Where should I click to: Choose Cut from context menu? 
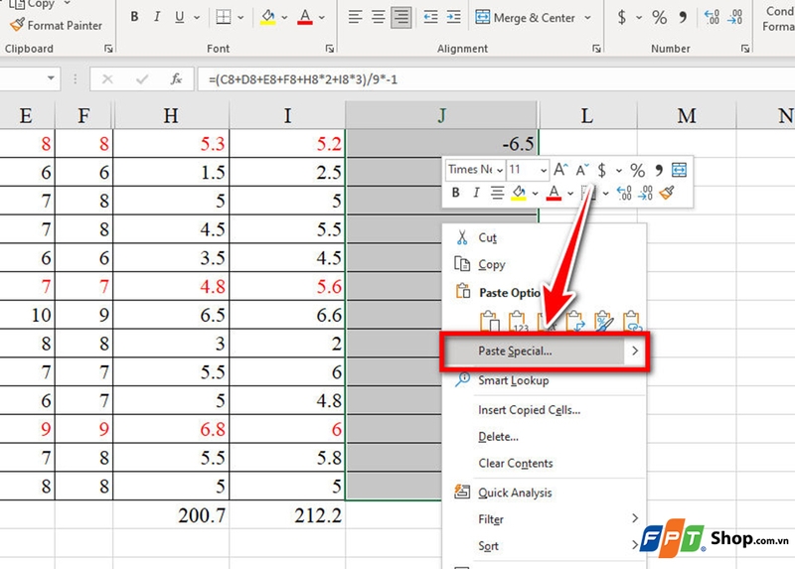pos(544,237)
